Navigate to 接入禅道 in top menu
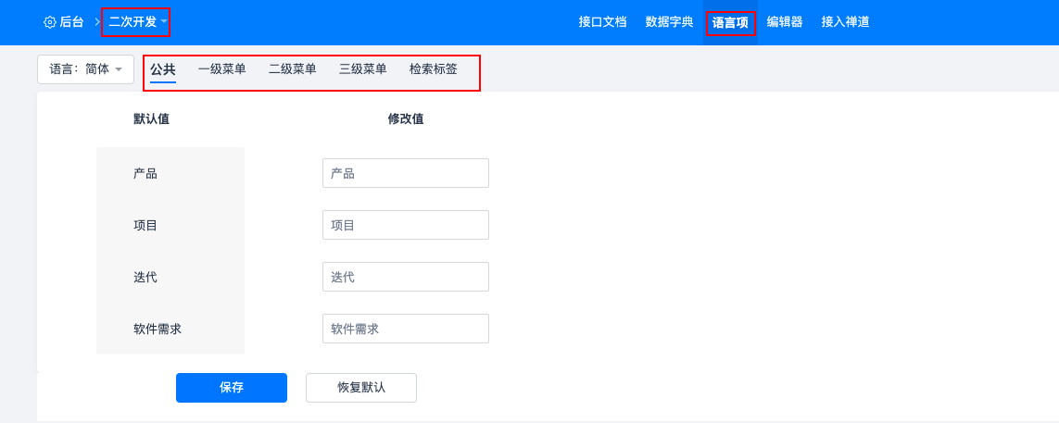Screen dimensions: 1059x423 pyautogui.click(x=845, y=22)
